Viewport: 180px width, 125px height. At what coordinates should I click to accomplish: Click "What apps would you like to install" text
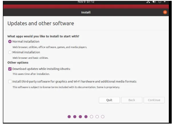pos(43,36)
